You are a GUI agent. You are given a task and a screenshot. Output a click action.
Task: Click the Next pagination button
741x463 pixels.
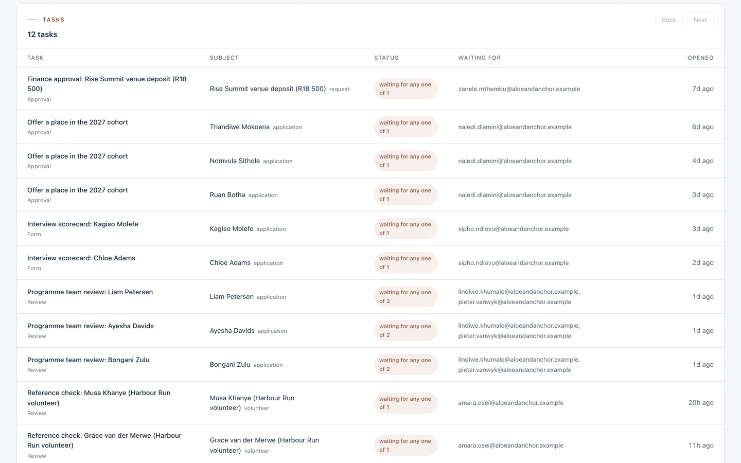(x=700, y=20)
